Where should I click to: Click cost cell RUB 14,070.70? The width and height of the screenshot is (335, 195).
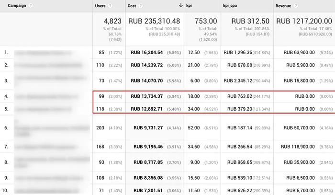[147, 81]
